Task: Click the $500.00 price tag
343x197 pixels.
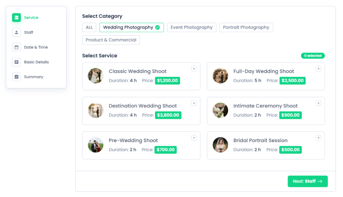Action: [290, 150]
